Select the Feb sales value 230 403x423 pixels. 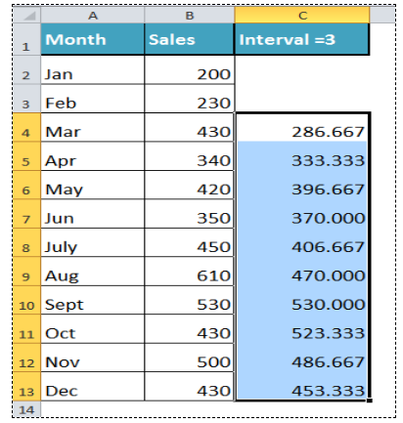click(190, 99)
